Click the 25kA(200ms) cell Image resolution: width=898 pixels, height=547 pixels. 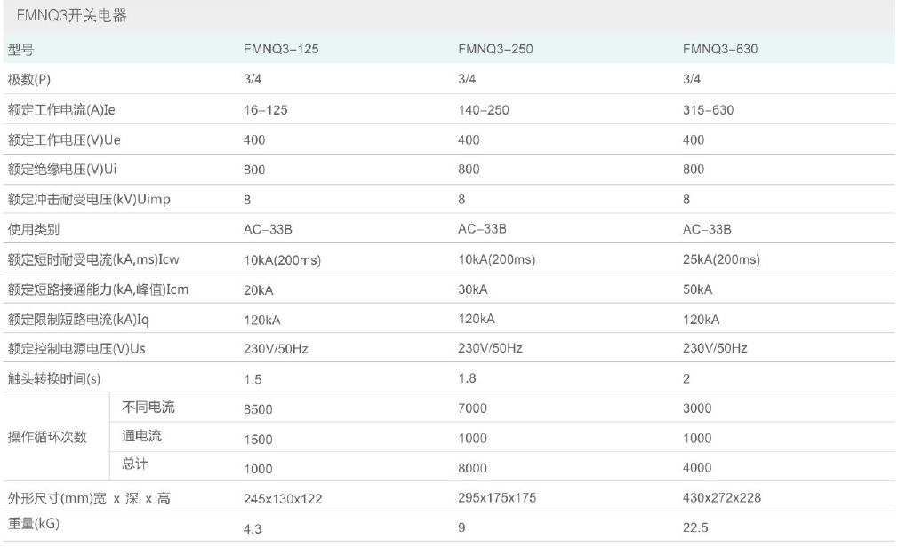721,259
